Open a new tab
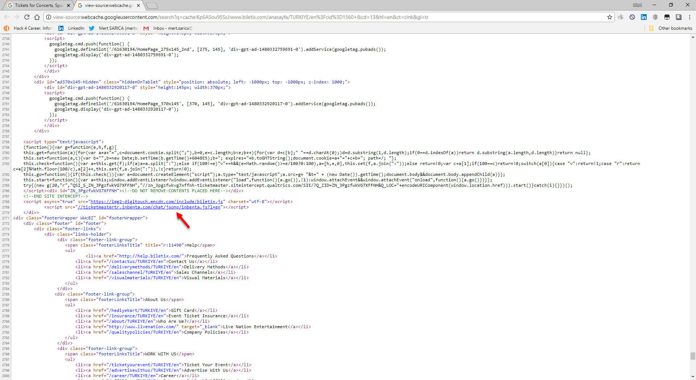The width and height of the screenshot is (696, 380). click(152, 5)
